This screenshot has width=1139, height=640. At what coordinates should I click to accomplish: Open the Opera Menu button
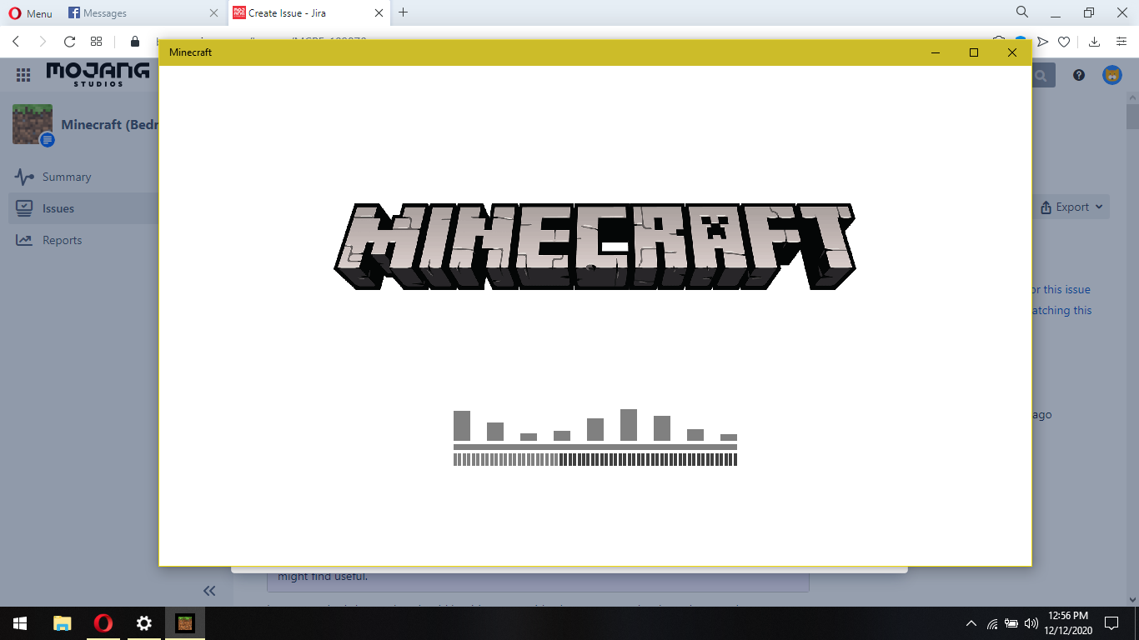pos(30,13)
